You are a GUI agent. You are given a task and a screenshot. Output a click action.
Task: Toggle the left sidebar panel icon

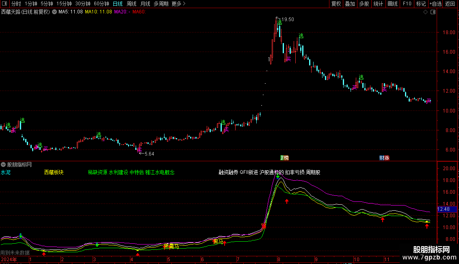click(x=4, y=4)
